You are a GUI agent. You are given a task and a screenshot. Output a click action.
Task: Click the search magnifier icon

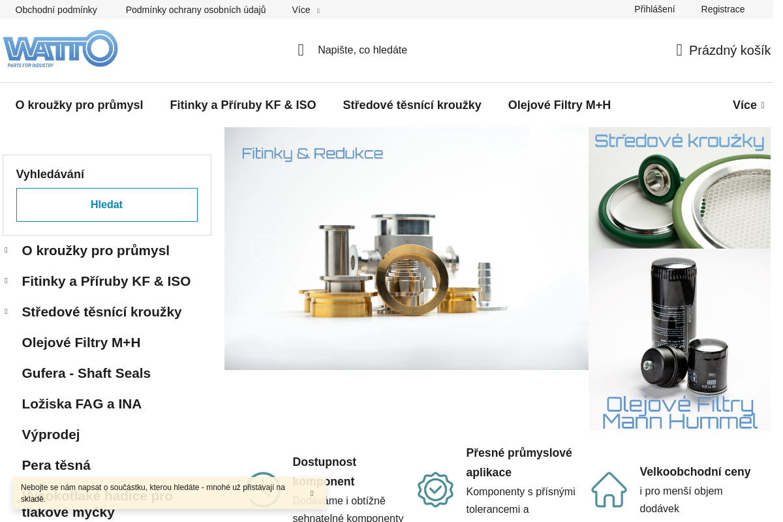point(301,50)
